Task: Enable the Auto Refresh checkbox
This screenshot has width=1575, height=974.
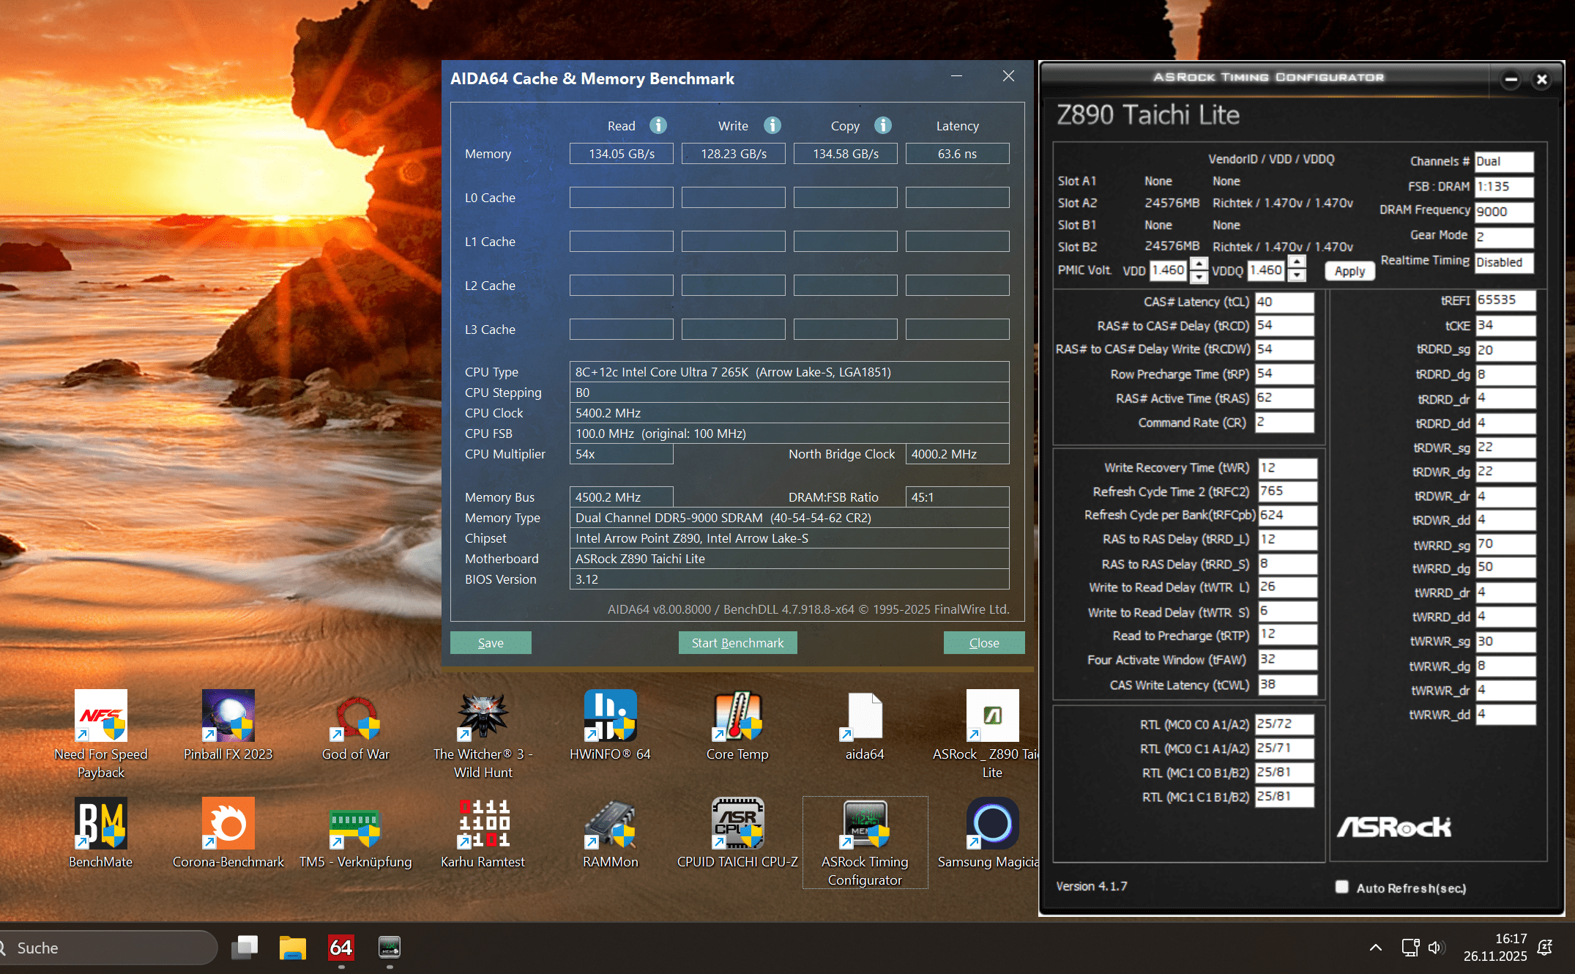Action: 1341,887
